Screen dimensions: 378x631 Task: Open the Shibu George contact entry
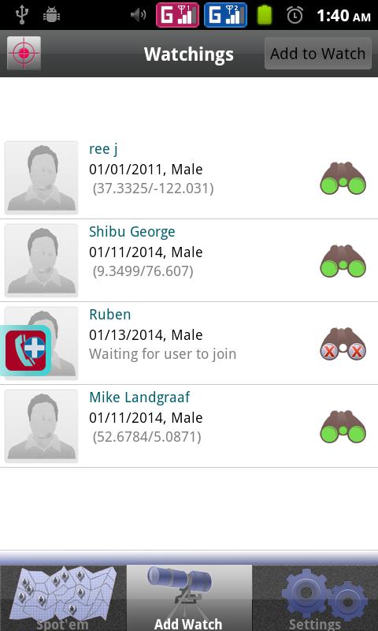(189, 260)
